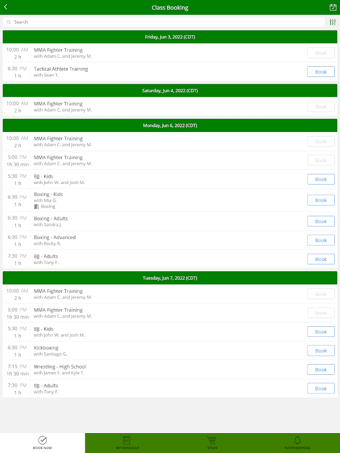Image resolution: width=340 pixels, height=453 pixels.
Task: Open My Schedule calendar icon
Action: [x=127, y=440]
